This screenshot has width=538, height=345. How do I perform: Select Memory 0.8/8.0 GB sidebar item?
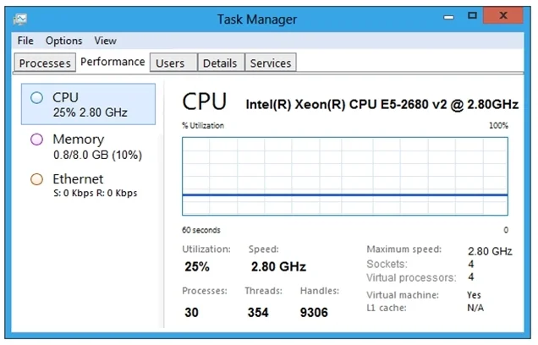coord(88,147)
